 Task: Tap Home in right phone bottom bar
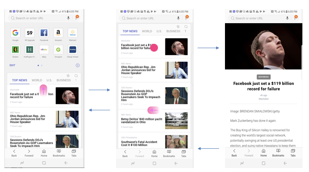[263, 153]
